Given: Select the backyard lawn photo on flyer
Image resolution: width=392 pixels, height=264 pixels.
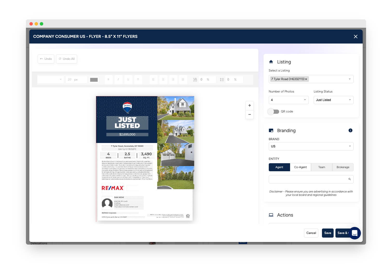Looking at the screenshot, I should pyautogui.click(x=176, y=178).
